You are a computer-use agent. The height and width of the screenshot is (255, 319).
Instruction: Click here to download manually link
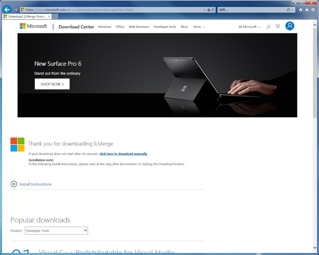click(x=123, y=154)
